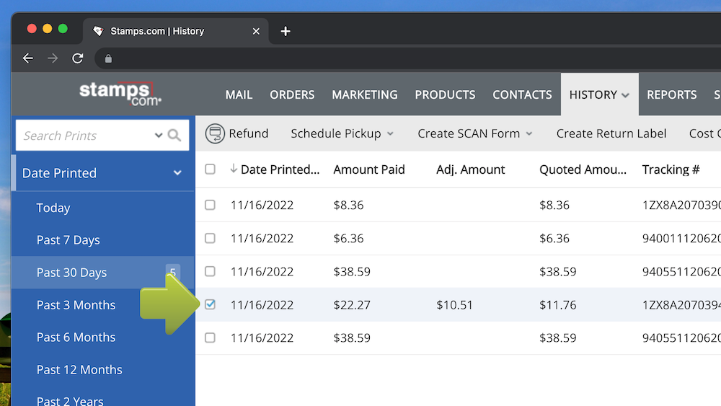Screen dimensions: 721x406
Task: Click the browser back arrow
Action: (28, 58)
